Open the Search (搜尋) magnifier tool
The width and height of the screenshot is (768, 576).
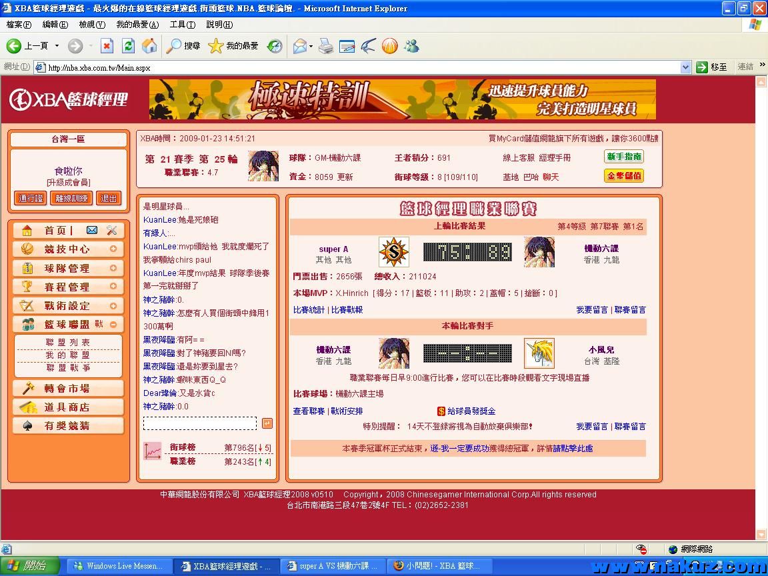click(183, 46)
